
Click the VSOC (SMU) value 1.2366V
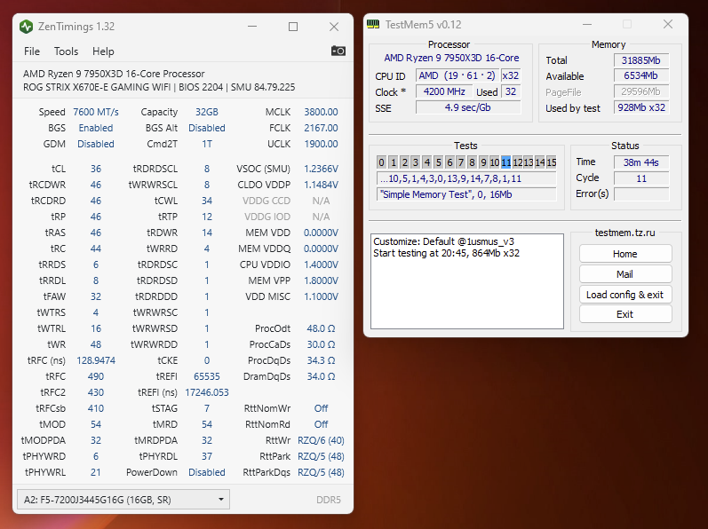coord(321,169)
